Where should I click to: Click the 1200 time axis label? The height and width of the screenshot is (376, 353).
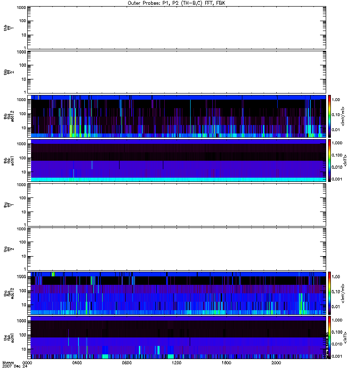tap(176, 363)
